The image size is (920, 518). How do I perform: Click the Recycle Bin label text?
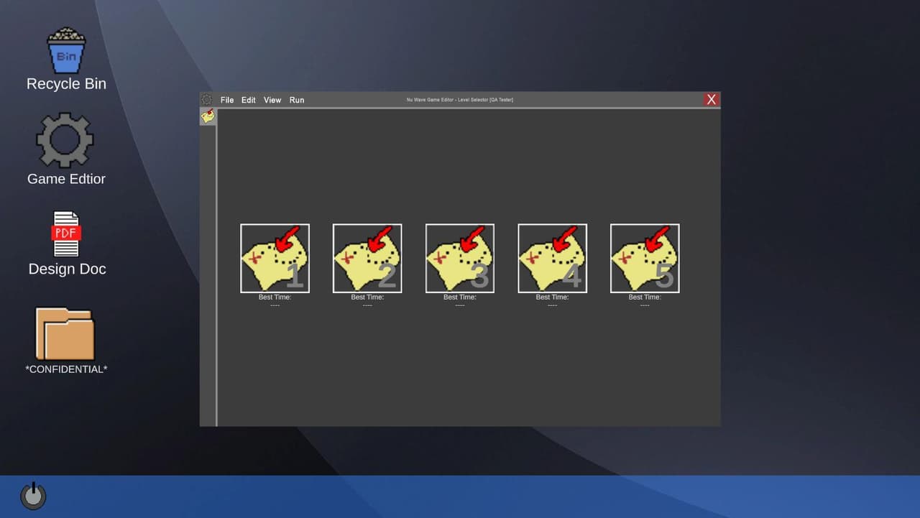click(66, 84)
